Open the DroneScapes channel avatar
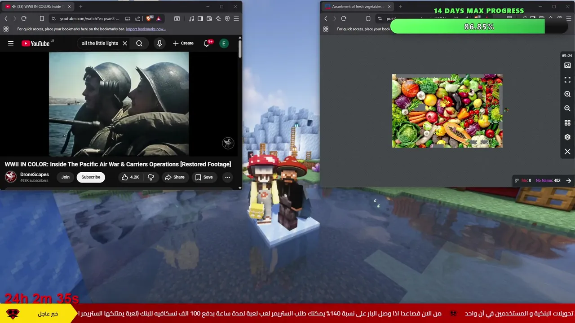 click(11, 177)
